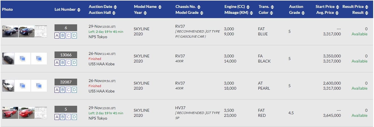Open blue Skyline photo thumbnail of lot 6
This screenshot has height=127, width=374.
click(10, 31)
